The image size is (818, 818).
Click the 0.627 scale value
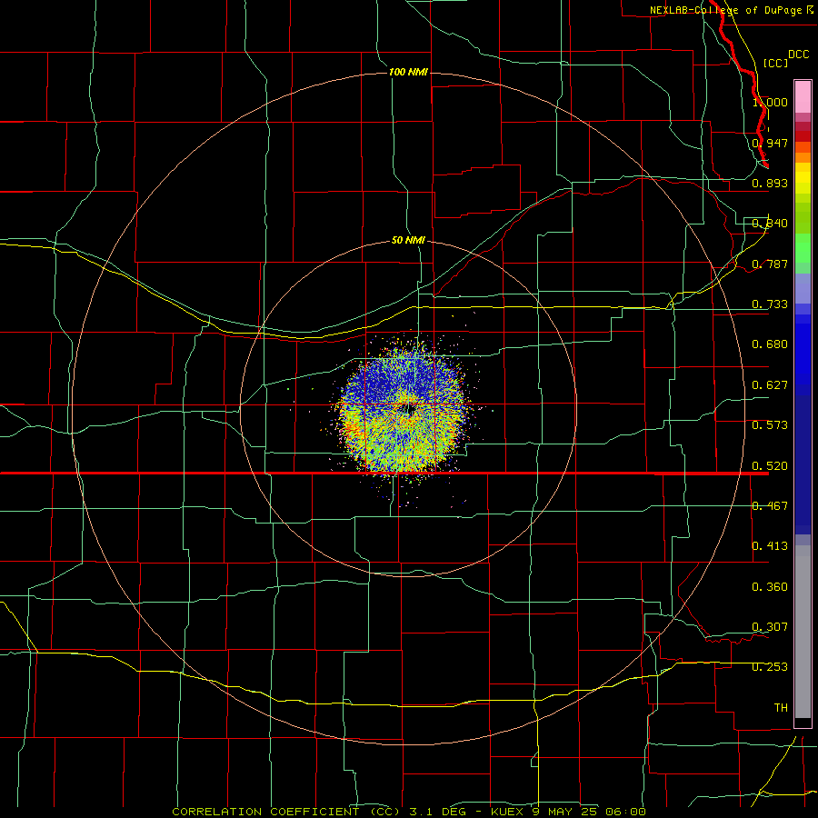[770, 384]
